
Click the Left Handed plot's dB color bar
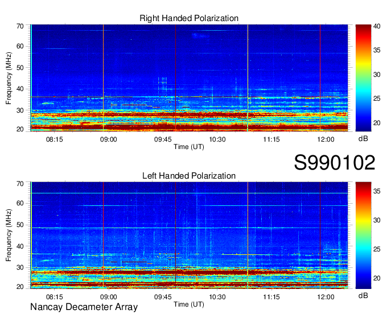point(363,235)
